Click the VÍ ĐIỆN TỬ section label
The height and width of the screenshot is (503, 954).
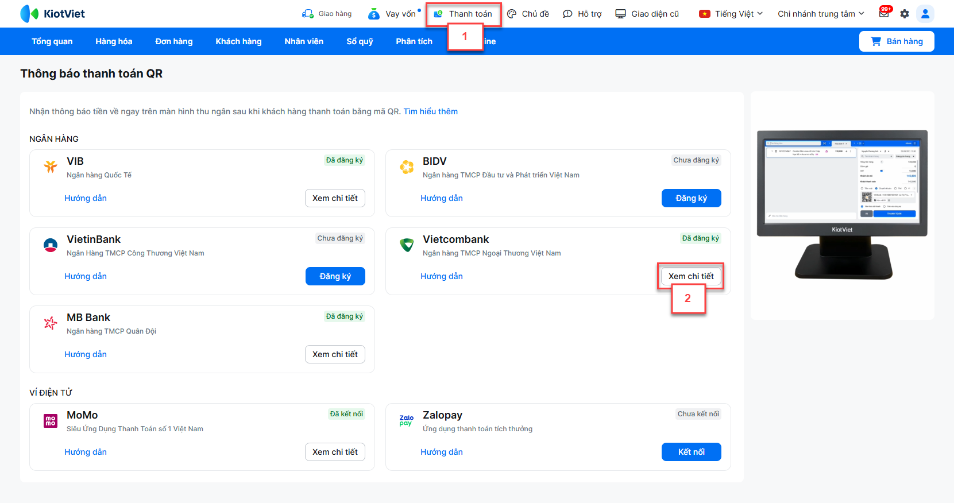(x=51, y=393)
